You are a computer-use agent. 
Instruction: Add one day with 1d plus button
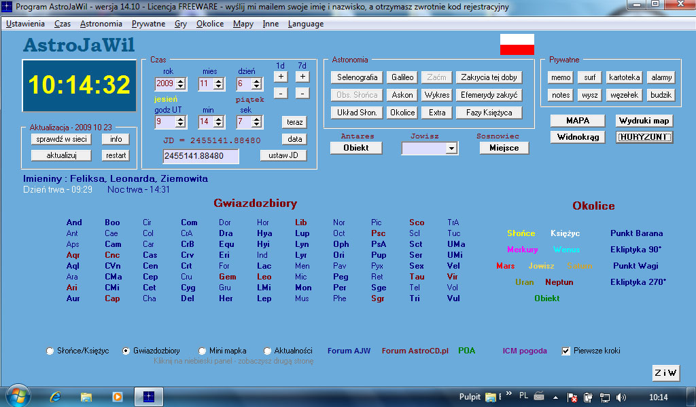[x=281, y=77]
